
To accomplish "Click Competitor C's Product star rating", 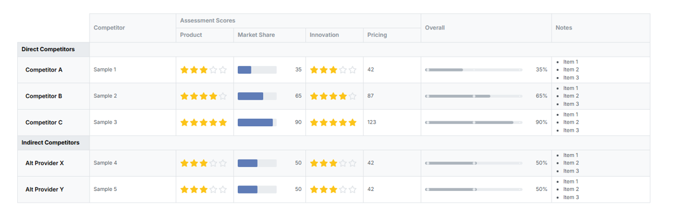I will click(x=204, y=123).
